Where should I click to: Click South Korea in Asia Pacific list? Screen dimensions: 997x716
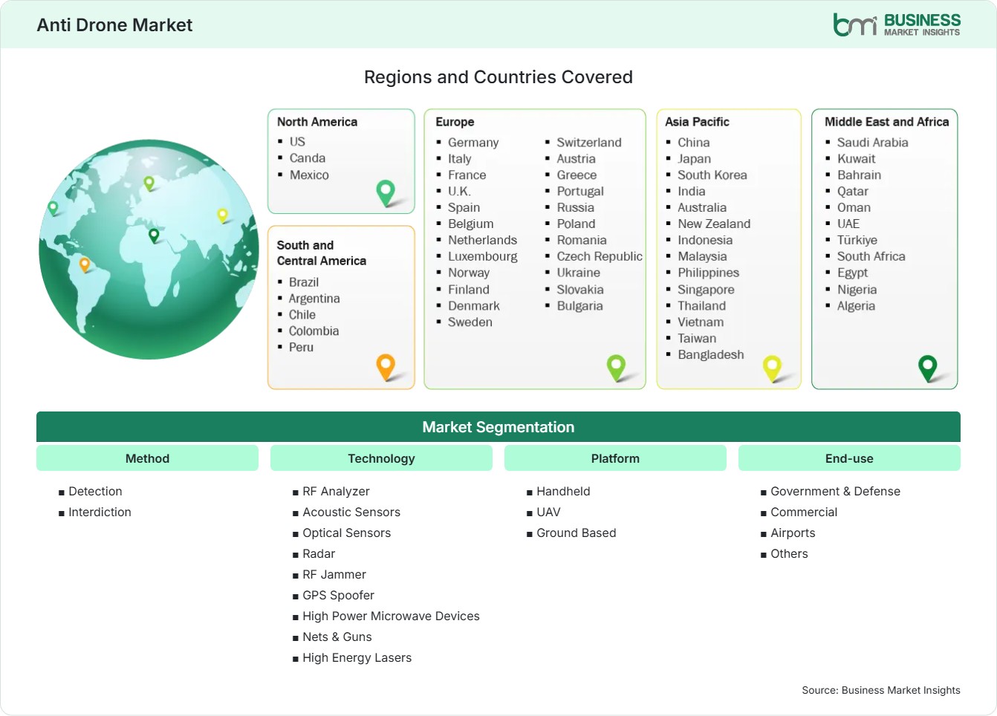712,175
